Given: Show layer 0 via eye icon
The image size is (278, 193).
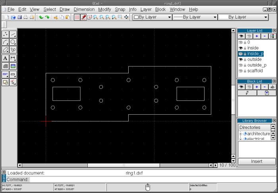Looking at the screenshot, I should [x=241, y=42].
